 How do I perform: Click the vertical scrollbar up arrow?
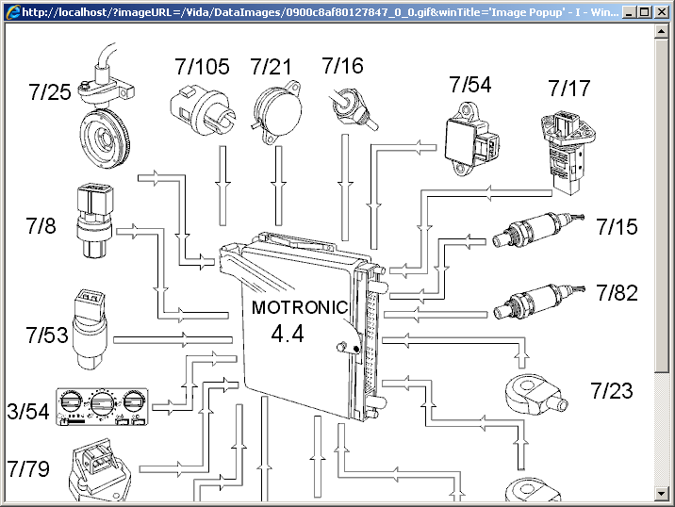(661, 31)
